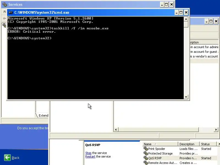Image resolution: width=220 pixels, height=165 pixels.
Task: Minimize the Services window
Action: [162, 4]
